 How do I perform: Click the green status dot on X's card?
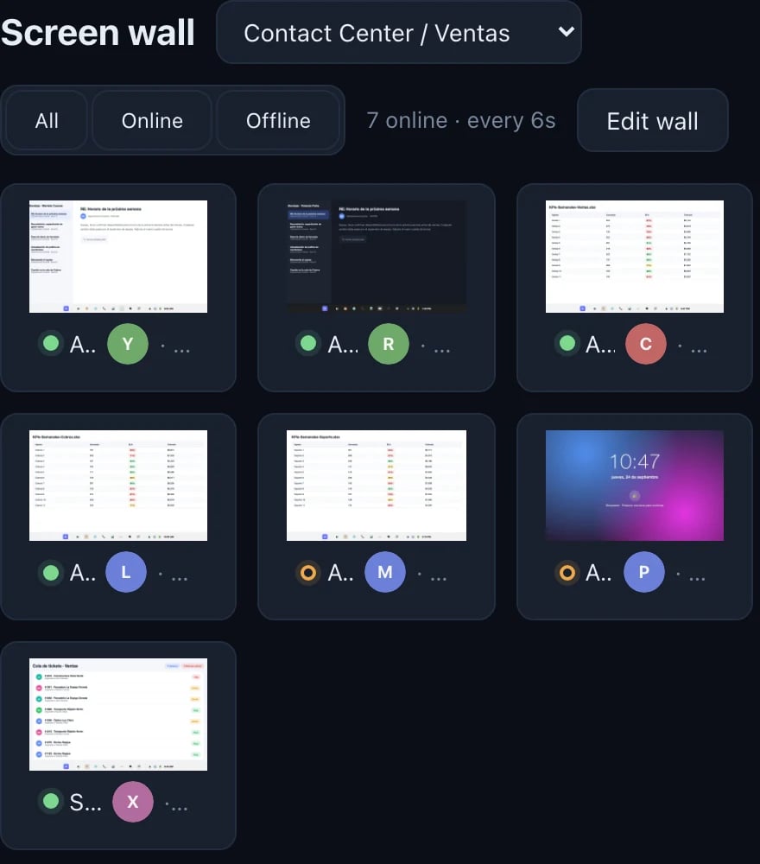pos(51,801)
